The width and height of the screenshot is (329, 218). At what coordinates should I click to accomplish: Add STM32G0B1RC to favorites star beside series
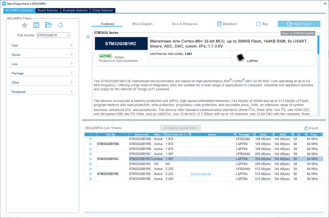point(88,37)
